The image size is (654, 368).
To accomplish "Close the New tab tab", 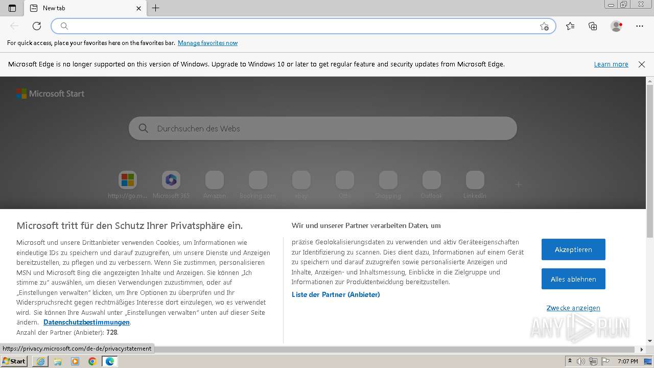I will coord(139,8).
